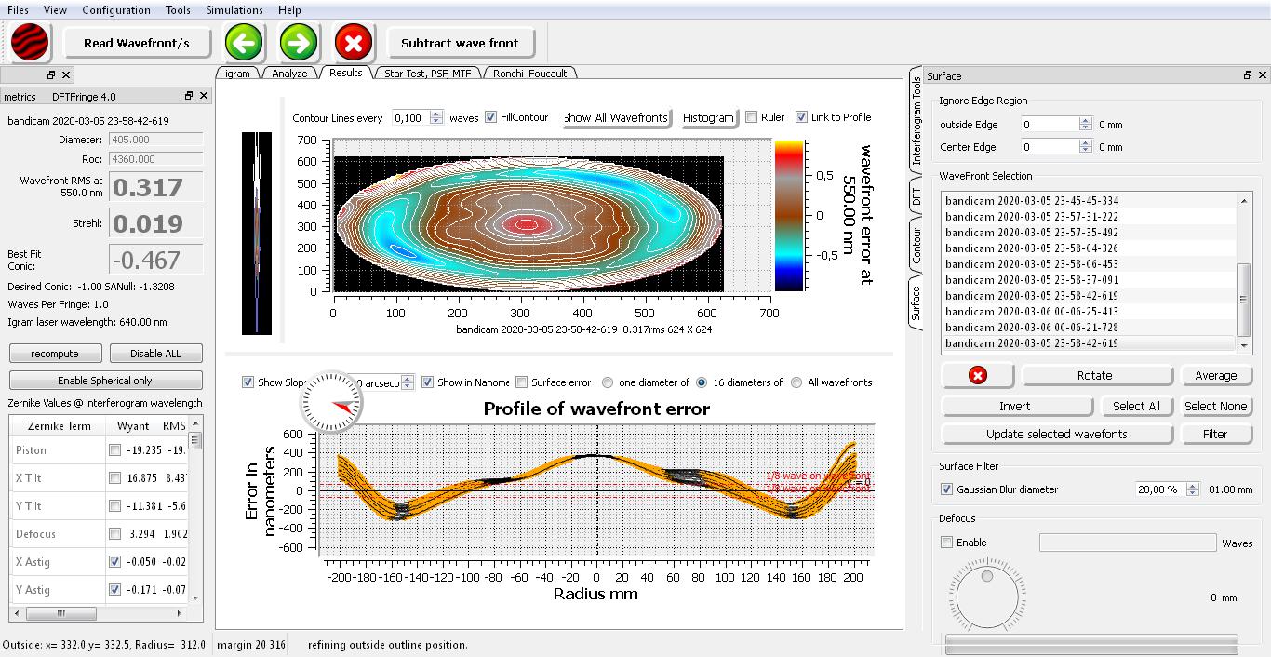Image resolution: width=1271 pixels, height=657 pixels.
Task: Click the Show All Wavefronts button
Action: pos(616,118)
